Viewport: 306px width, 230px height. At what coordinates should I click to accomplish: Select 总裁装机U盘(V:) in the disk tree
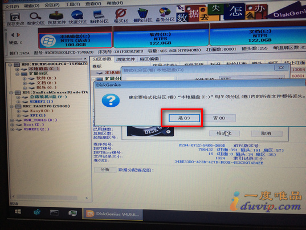(x=48, y=97)
